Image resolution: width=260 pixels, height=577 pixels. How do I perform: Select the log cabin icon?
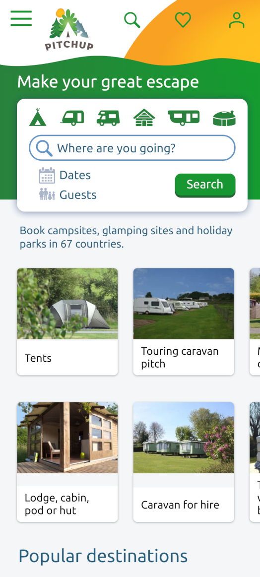(144, 118)
